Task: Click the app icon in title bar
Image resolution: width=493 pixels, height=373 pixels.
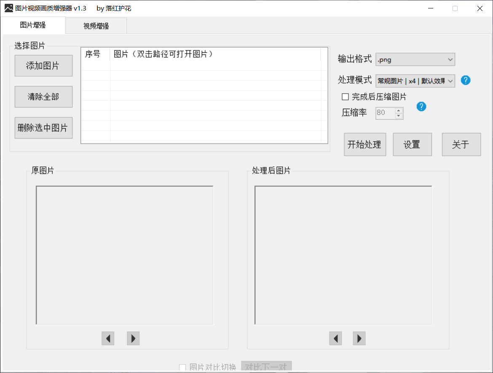Action: point(8,8)
